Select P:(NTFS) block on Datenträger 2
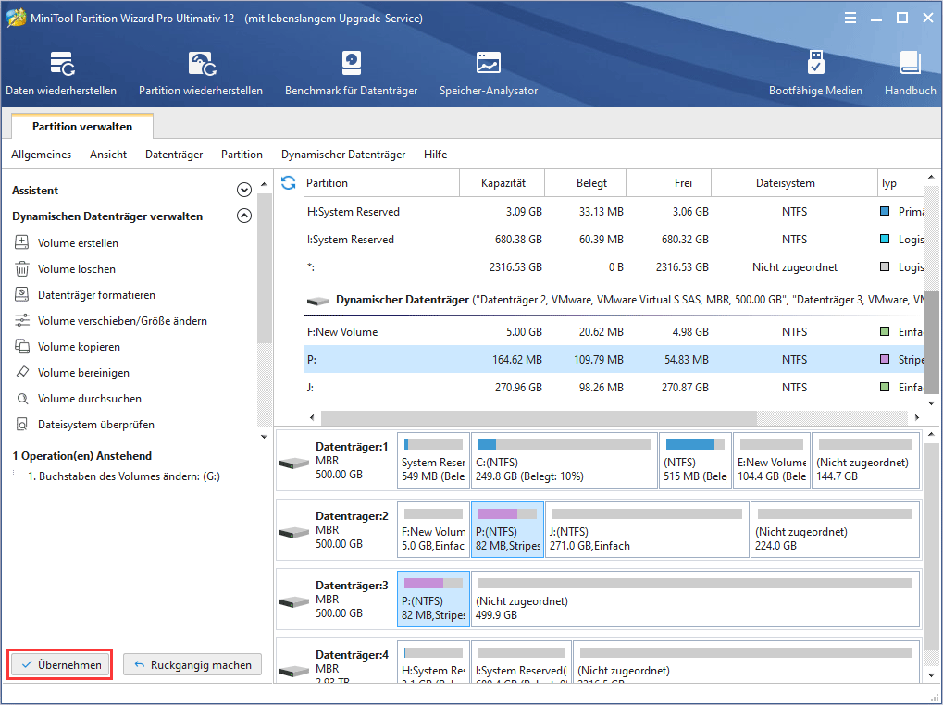The width and height of the screenshot is (943, 705). pyautogui.click(x=507, y=529)
